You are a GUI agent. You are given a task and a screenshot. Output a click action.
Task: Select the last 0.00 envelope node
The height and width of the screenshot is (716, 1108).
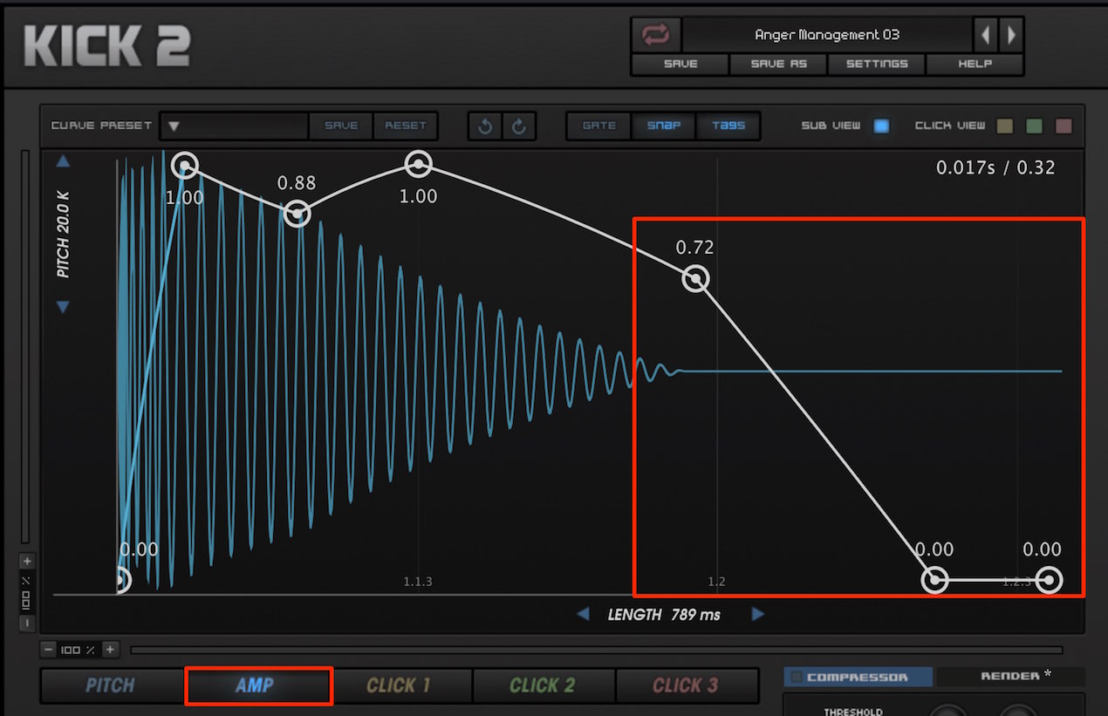point(1050,580)
